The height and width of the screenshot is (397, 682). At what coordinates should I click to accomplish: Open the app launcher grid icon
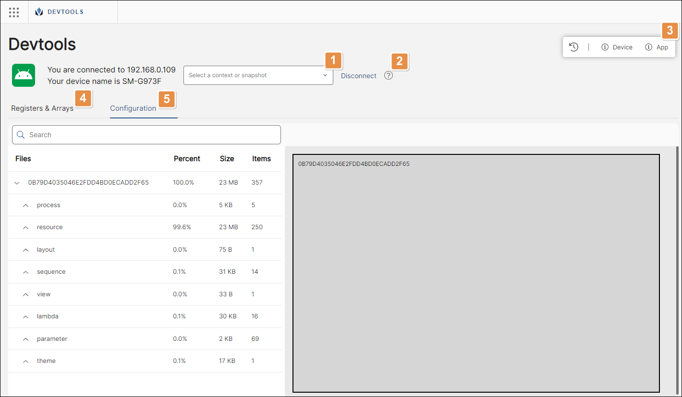click(x=13, y=12)
